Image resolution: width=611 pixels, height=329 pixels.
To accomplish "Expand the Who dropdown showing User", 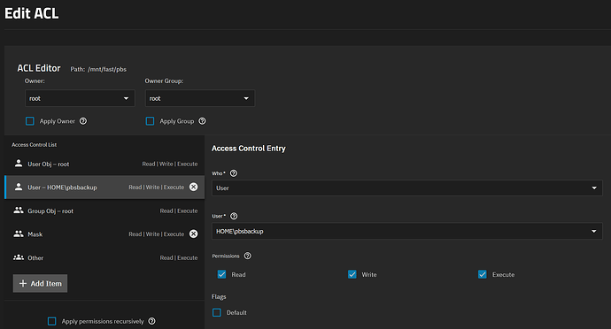I will [406, 188].
